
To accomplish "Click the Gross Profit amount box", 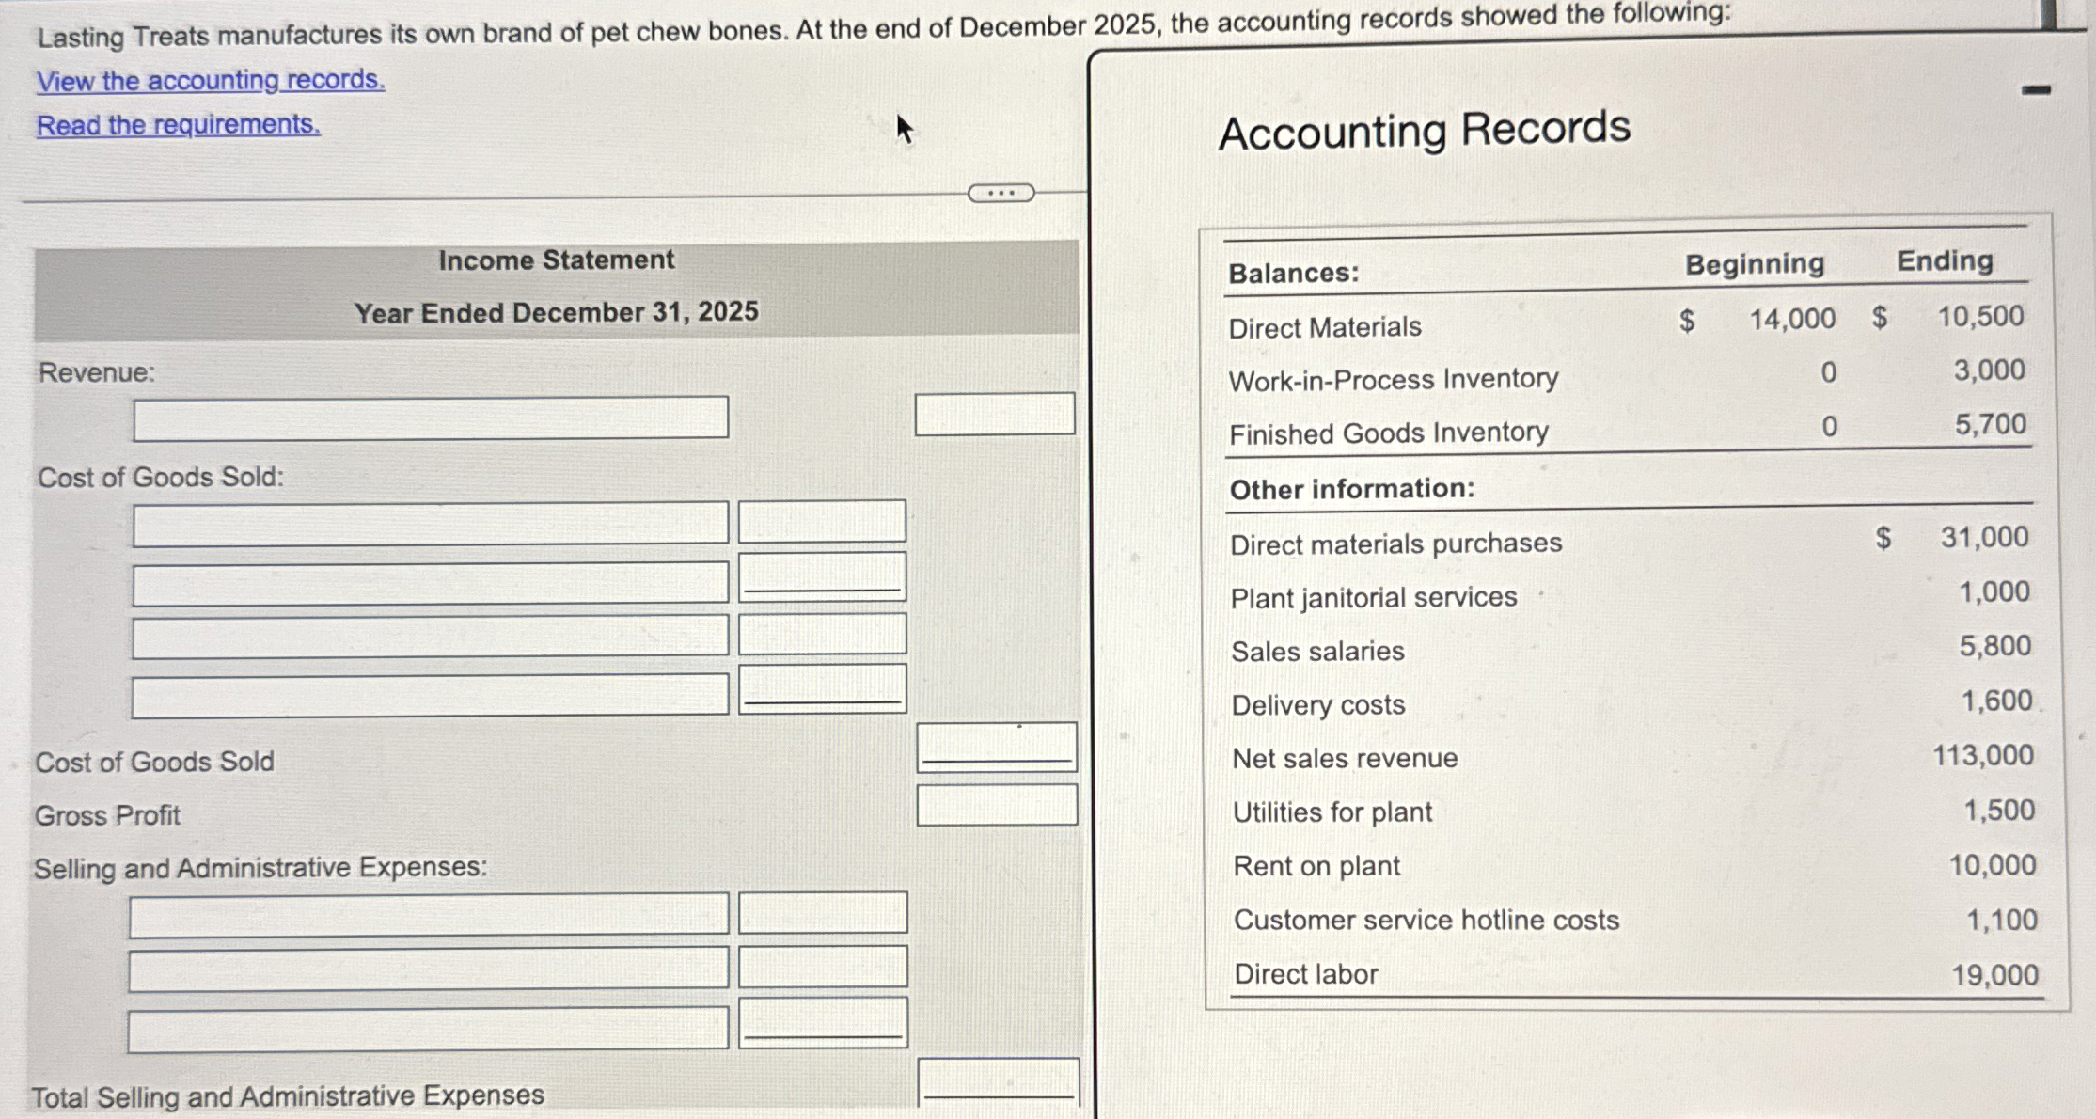I will (996, 806).
